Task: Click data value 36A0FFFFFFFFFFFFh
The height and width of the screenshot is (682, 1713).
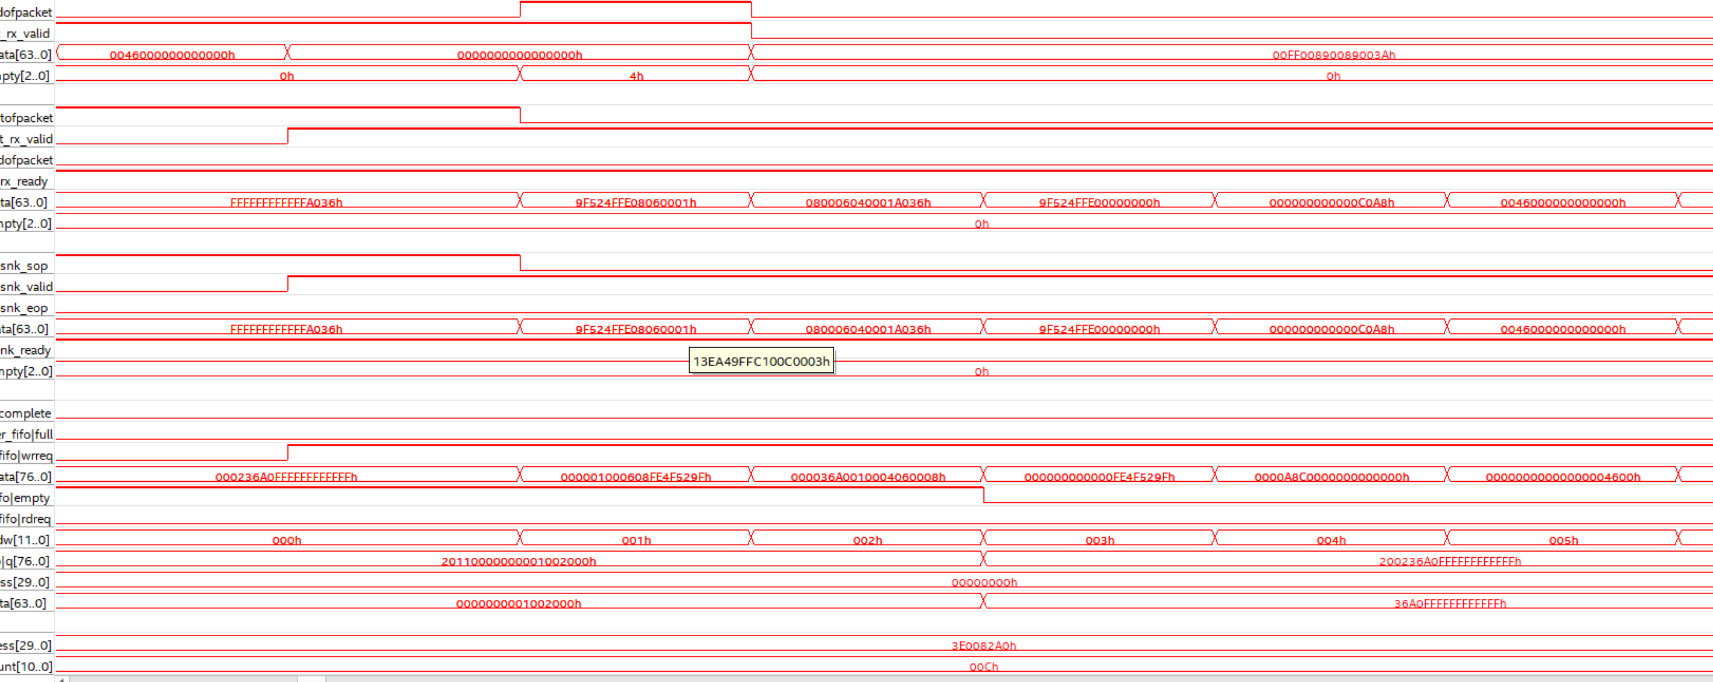Action: [1450, 604]
